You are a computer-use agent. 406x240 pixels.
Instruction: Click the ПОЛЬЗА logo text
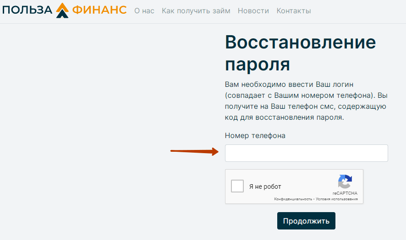27,11
